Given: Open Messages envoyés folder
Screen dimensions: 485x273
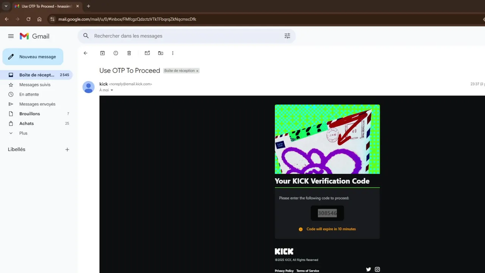Looking at the screenshot, I should (x=37, y=104).
